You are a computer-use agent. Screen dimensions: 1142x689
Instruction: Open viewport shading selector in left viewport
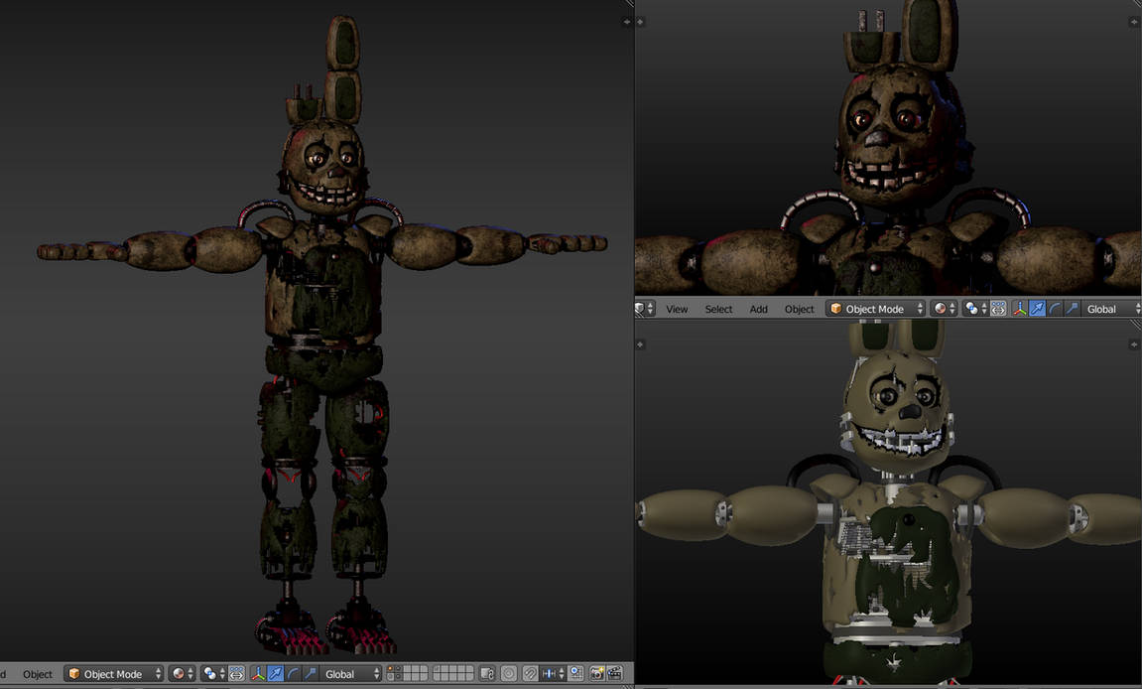coord(182,674)
